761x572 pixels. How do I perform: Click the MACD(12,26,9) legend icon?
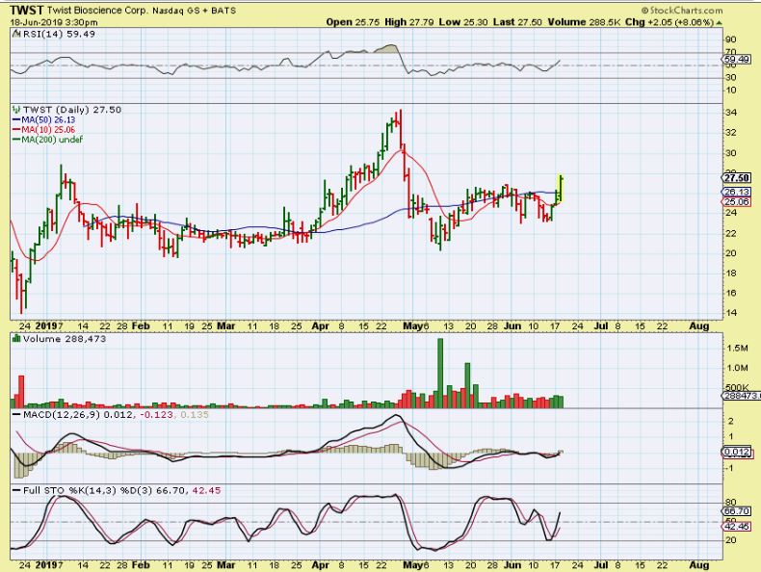point(13,415)
